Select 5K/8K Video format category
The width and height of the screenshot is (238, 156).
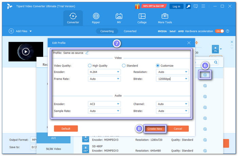pos(53,149)
